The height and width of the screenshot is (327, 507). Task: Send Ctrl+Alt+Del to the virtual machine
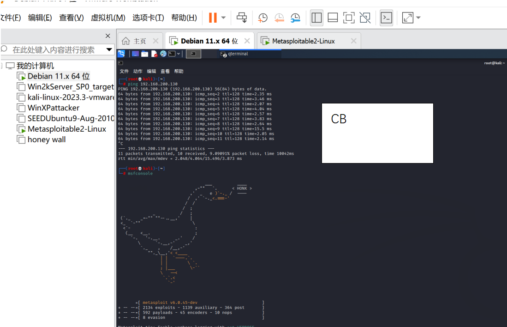[x=242, y=18]
